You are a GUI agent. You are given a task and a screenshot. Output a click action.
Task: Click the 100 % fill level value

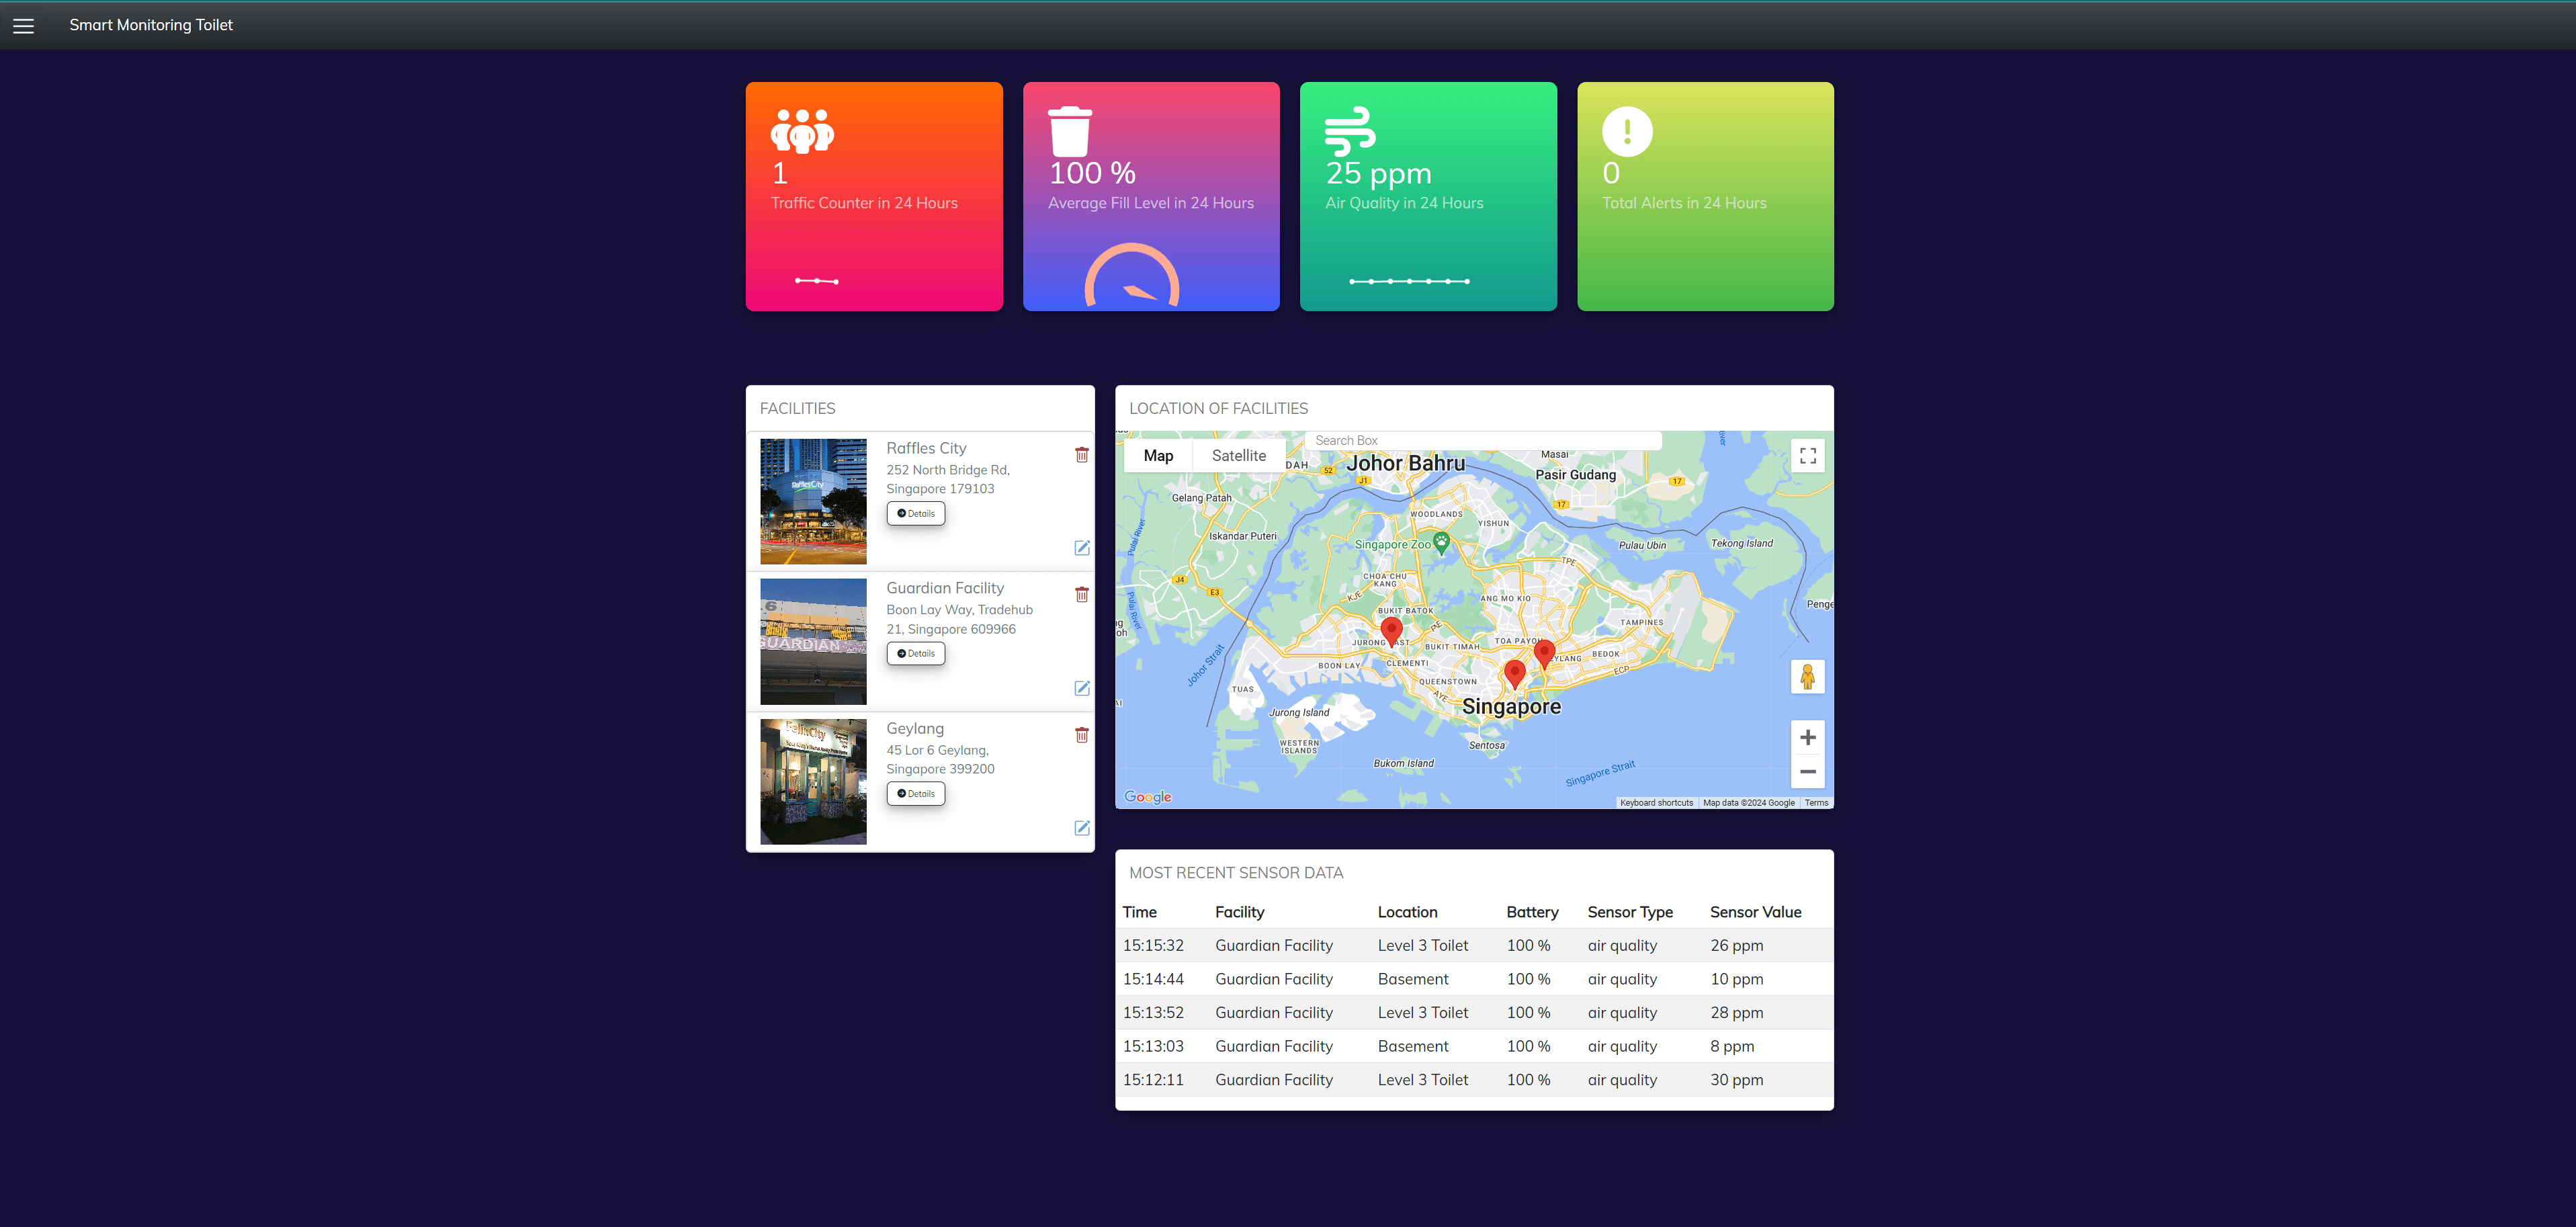[x=1092, y=173]
